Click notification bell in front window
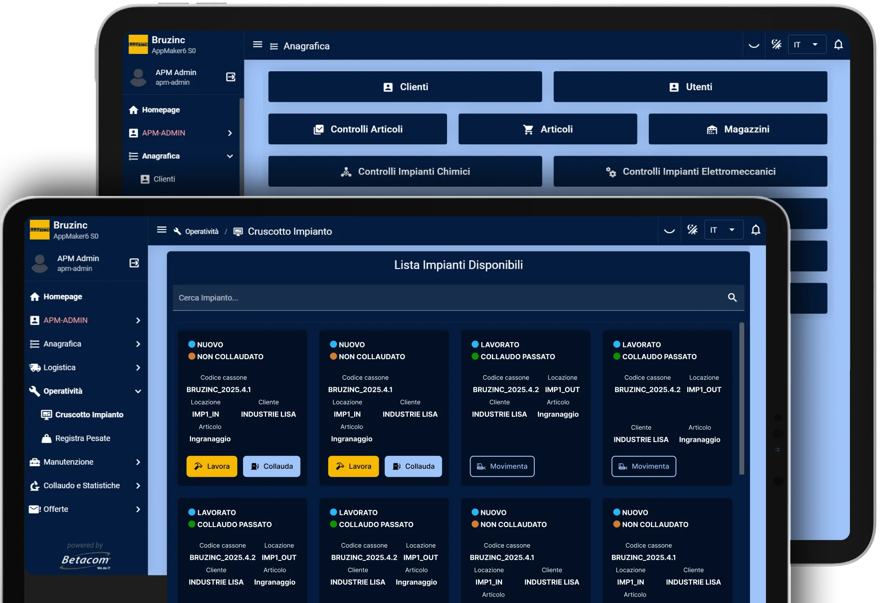Image resolution: width=880 pixels, height=603 pixels. tap(756, 230)
